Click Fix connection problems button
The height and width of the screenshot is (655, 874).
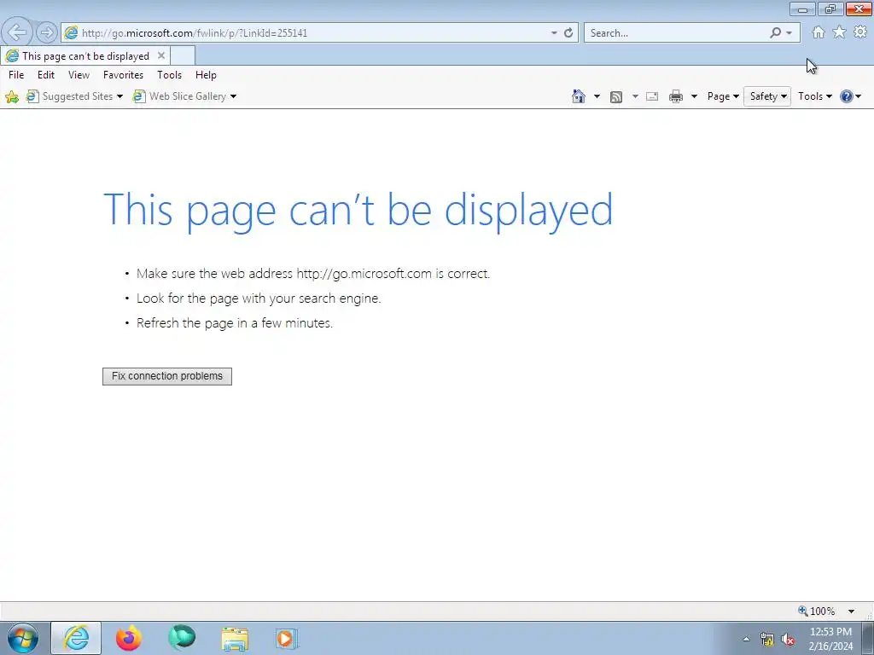tap(167, 376)
